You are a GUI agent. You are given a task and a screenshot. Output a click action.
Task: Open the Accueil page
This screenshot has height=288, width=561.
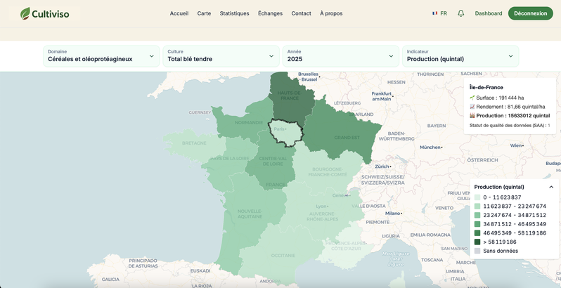179,13
